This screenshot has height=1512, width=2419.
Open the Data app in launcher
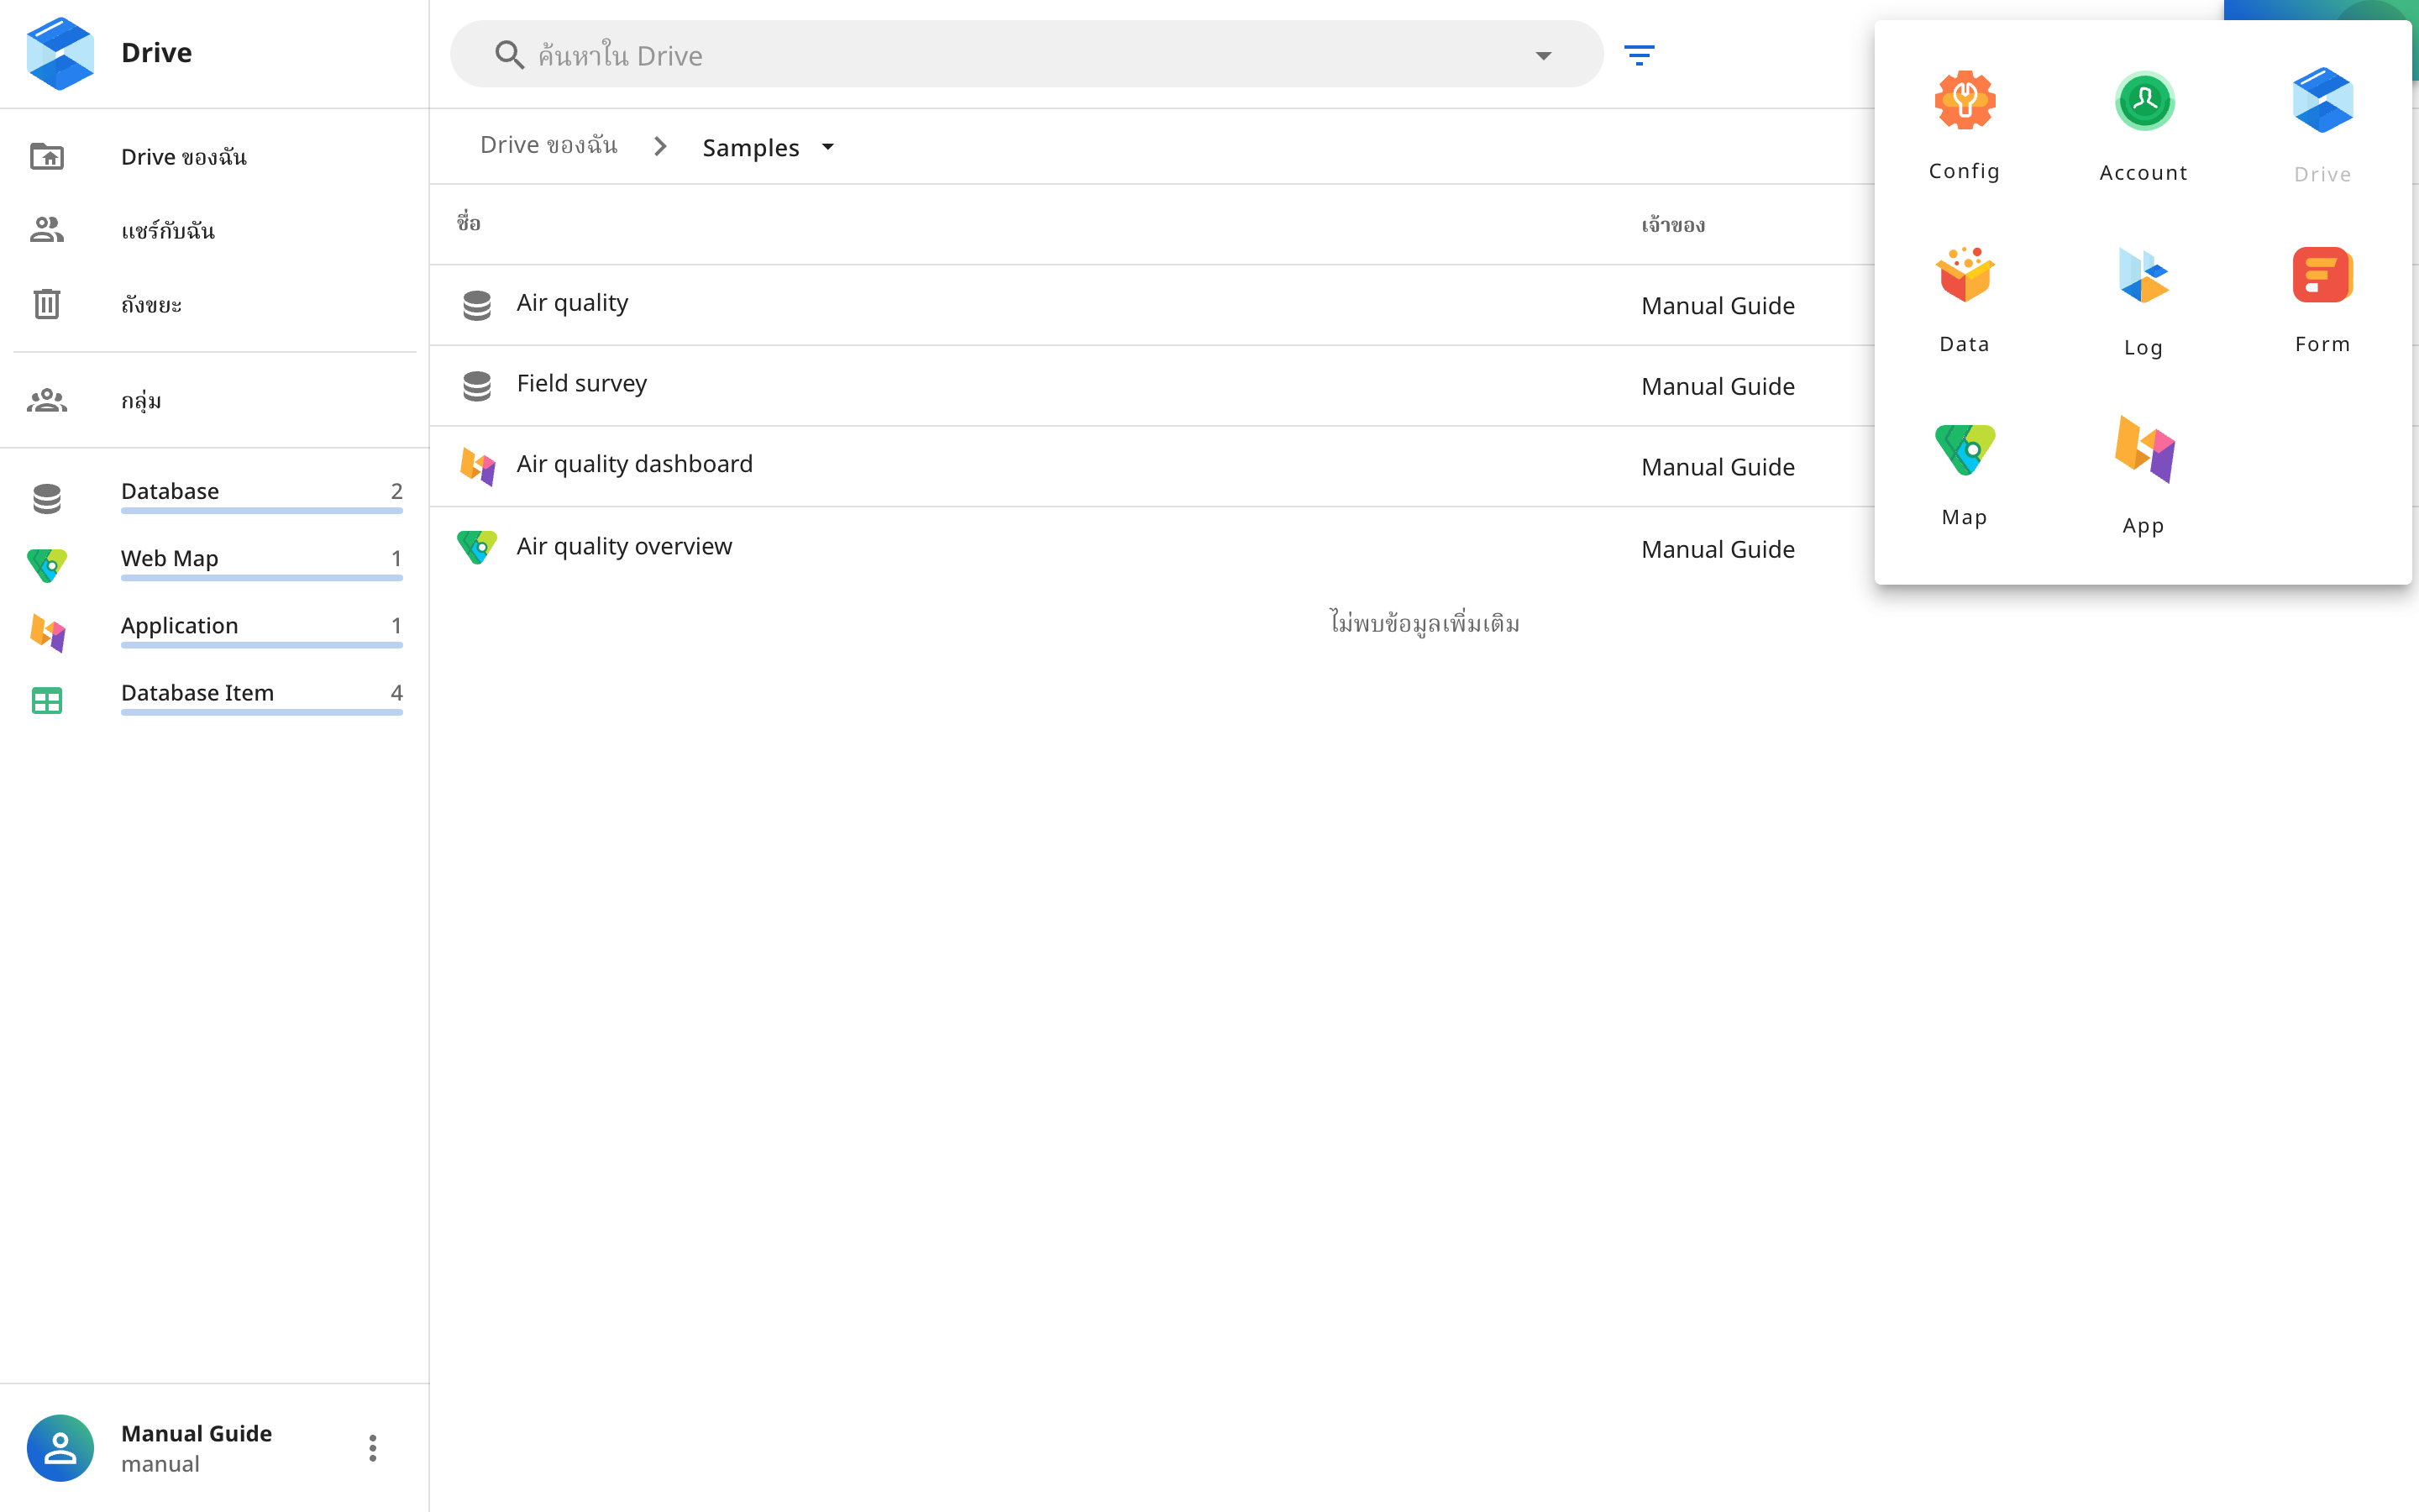[x=1965, y=300]
